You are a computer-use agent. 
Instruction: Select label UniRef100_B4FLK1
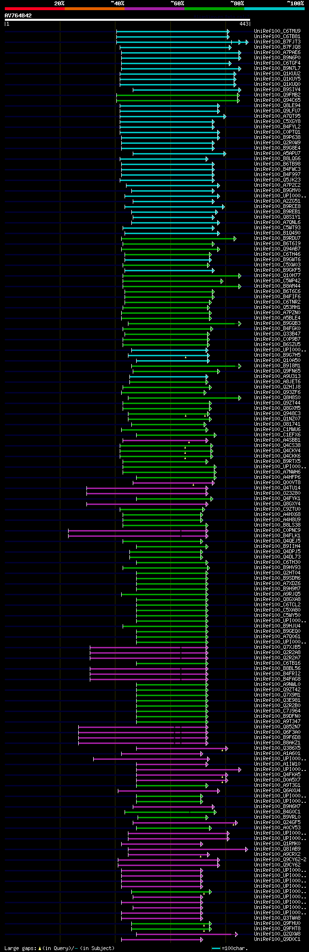pyautogui.click(x=277, y=535)
